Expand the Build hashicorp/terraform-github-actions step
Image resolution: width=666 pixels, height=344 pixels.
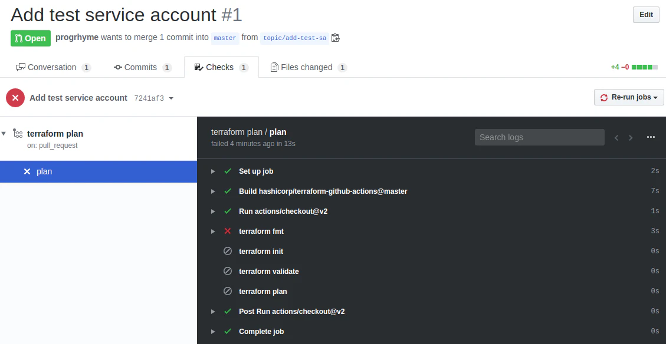213,191
